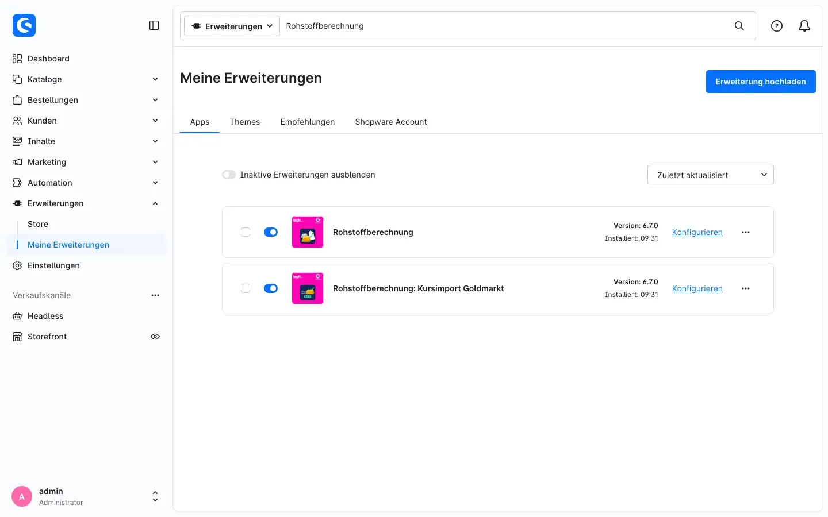828x517 pixels.
Task: Switch to the Shopware Account tab
Action: (391, 122)
